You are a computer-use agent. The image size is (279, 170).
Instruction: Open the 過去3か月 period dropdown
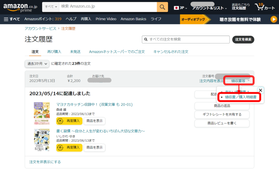(37, 64)
